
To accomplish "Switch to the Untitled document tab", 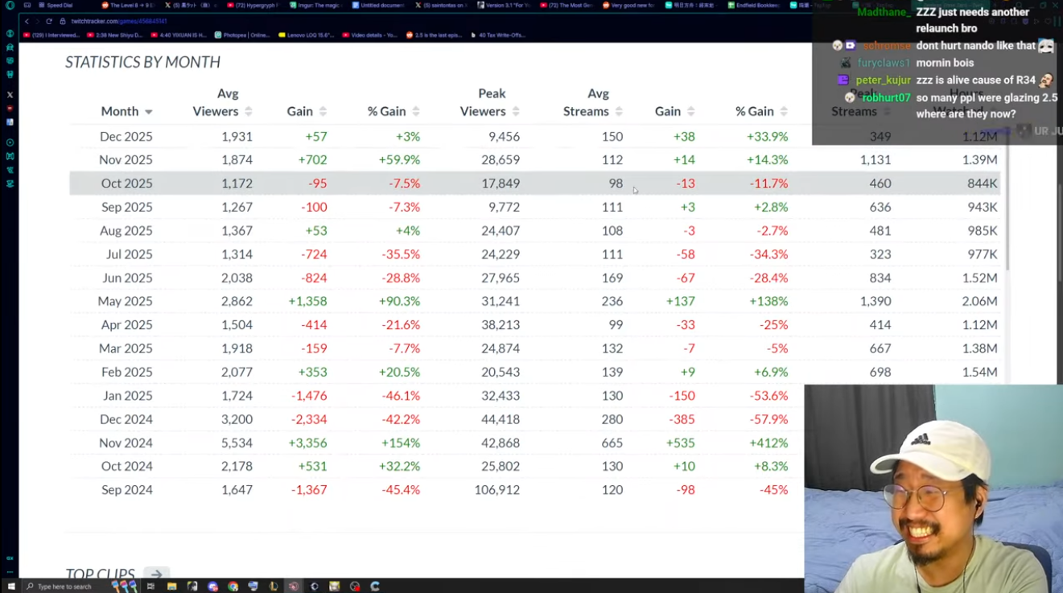I will pos(378,5).
